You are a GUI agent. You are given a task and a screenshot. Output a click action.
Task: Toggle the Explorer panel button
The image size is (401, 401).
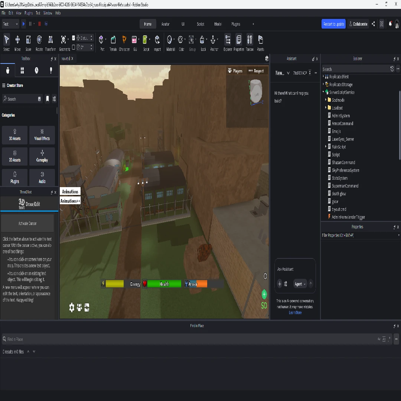(x=228, y=42)
